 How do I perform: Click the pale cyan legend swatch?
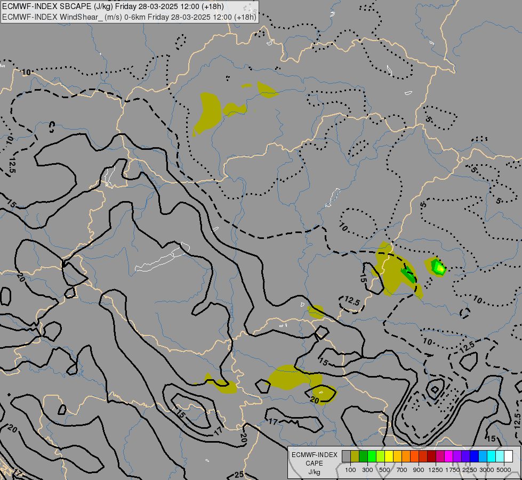[x=500, y=456]
